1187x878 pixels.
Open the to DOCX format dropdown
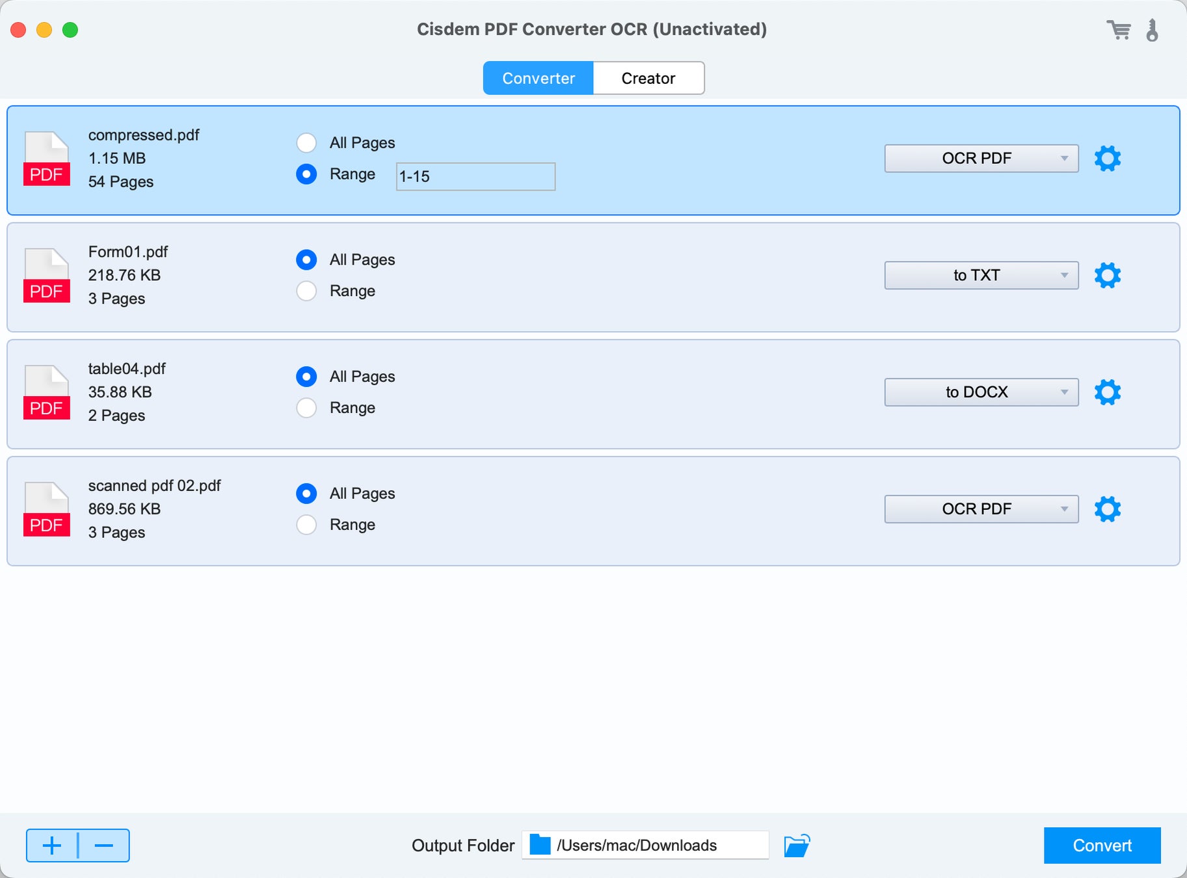point(981,392)
